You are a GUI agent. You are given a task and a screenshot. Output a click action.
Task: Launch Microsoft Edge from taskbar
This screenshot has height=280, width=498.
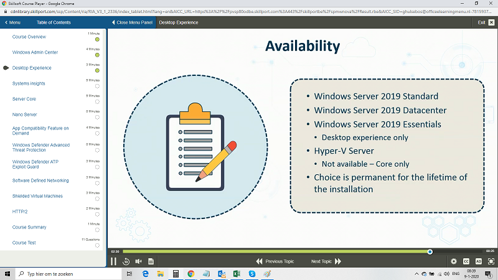(145, 274)
